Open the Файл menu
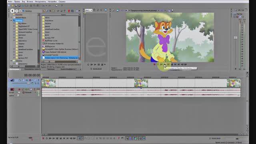Screen dimensions: 256x144 click(x=10, y=2)
